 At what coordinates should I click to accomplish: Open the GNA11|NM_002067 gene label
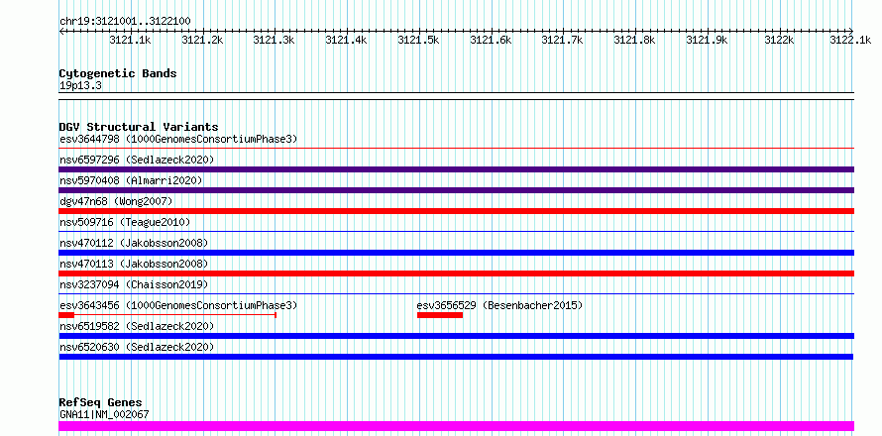(104, 415)
